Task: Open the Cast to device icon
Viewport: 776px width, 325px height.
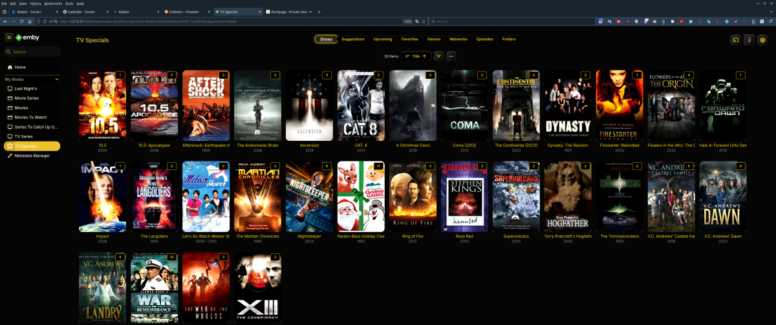Action: coord(735,39)
